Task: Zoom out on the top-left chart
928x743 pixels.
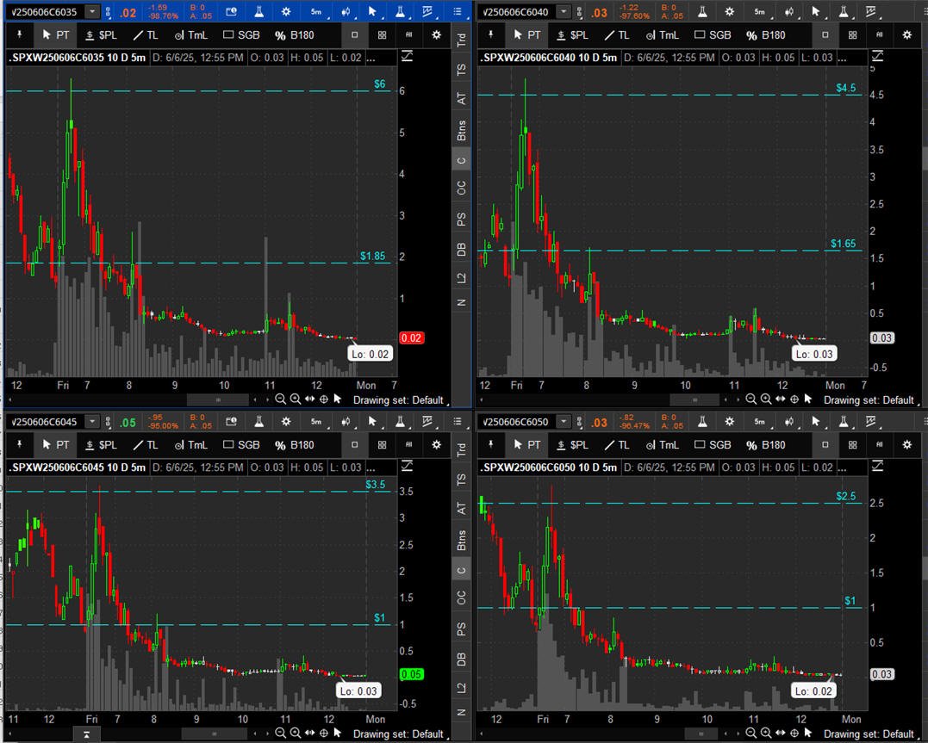Action: (x=280, y=399)
